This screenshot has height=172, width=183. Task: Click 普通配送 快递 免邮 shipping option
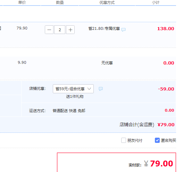point(69,111)
